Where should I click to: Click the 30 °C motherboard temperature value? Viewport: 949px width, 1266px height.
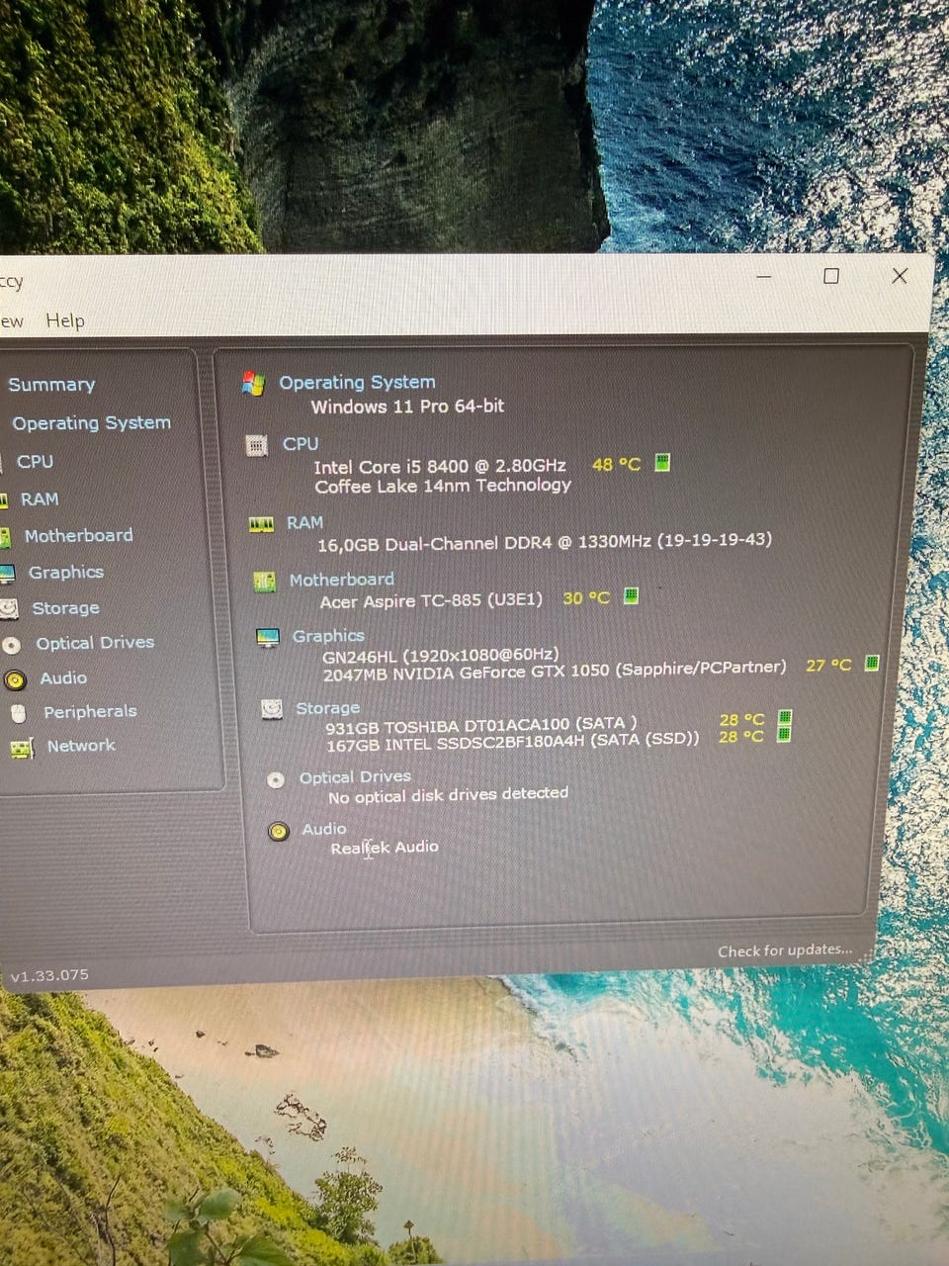click(x=586, y=598)
